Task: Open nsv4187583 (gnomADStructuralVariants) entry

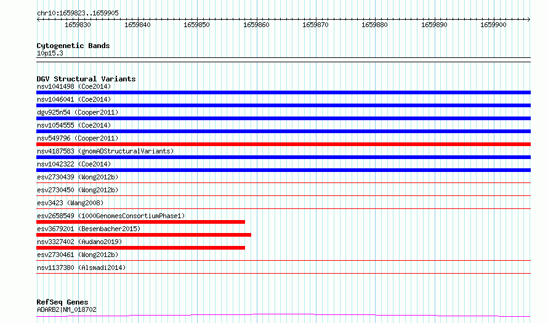Action: tap(105, 151)
